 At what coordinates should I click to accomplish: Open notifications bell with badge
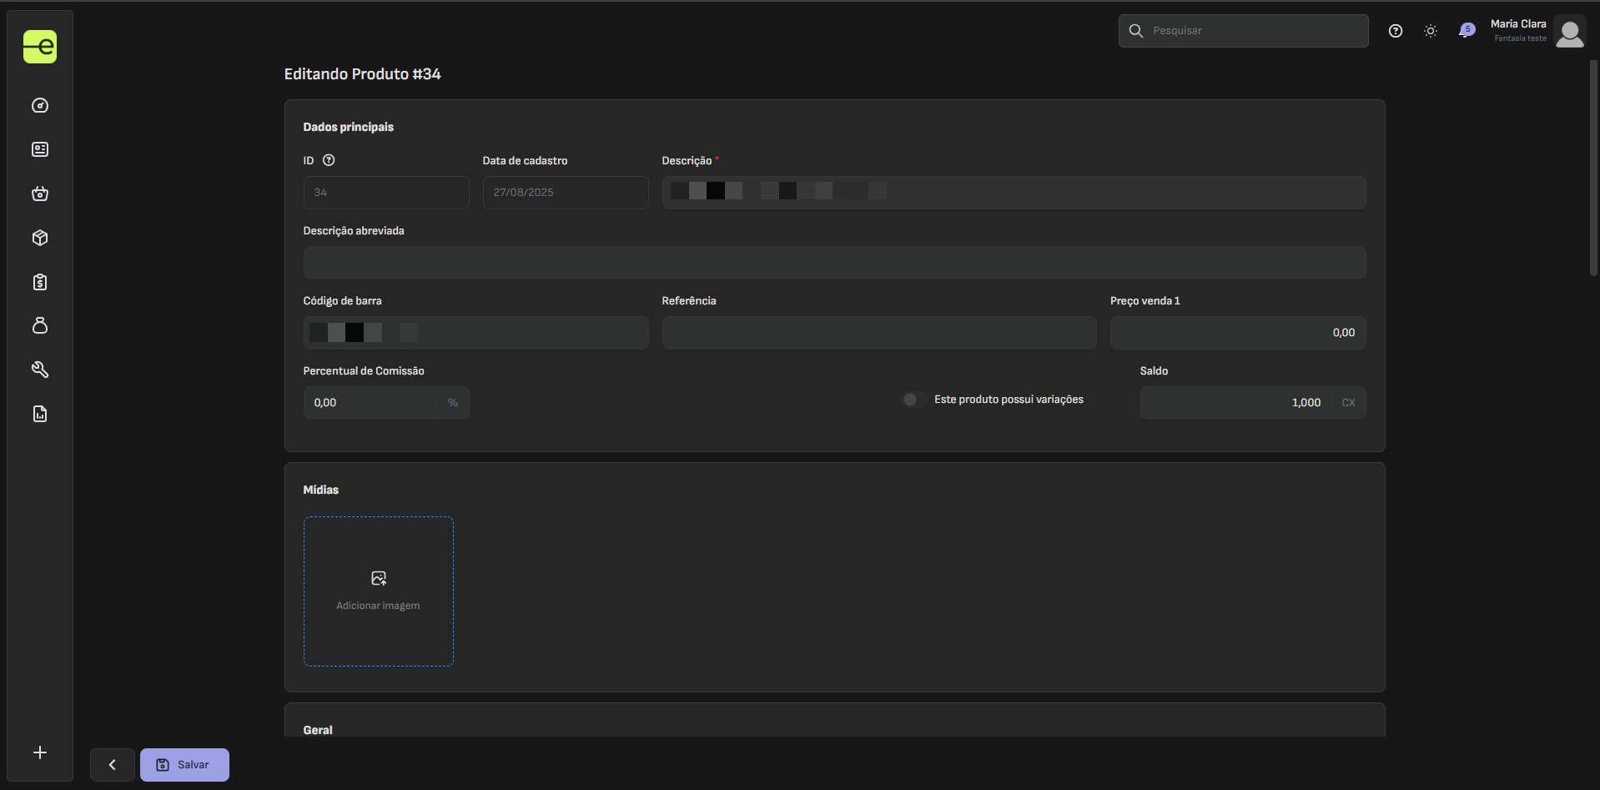click(1467, 31)
